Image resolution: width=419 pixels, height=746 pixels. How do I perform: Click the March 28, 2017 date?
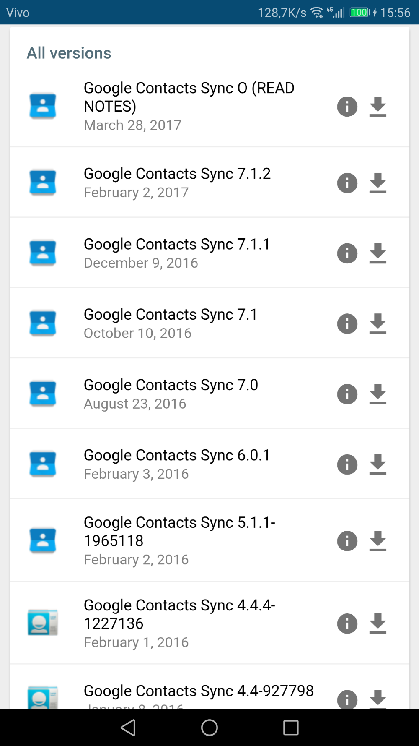(132, 125)
